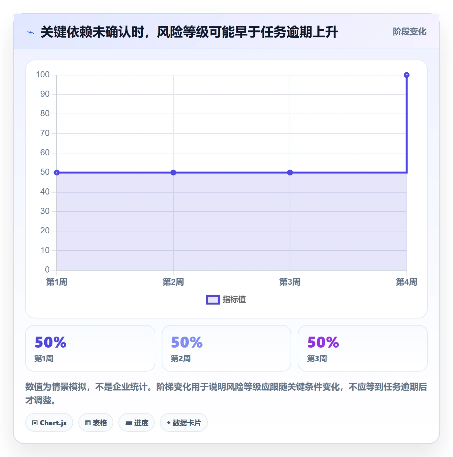Click the x-axis label 第2周
453x457 pixels.
pos(173,282)
